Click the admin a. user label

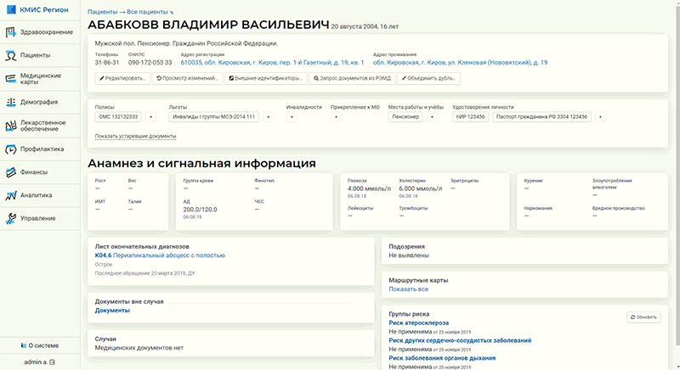pyautogui.click(x=36, y=362)
